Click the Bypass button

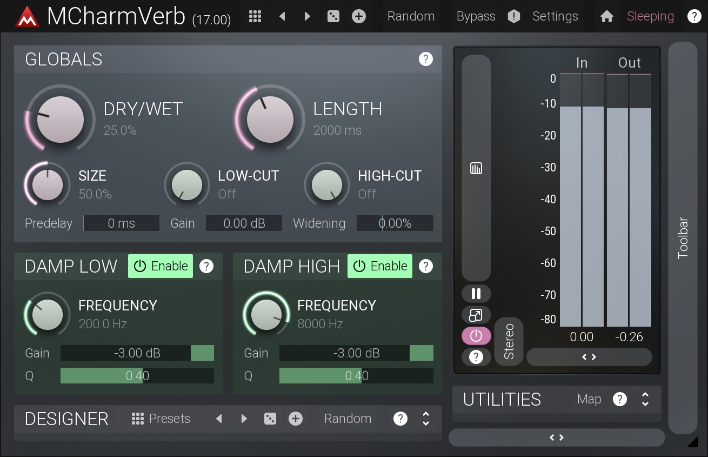476,16
